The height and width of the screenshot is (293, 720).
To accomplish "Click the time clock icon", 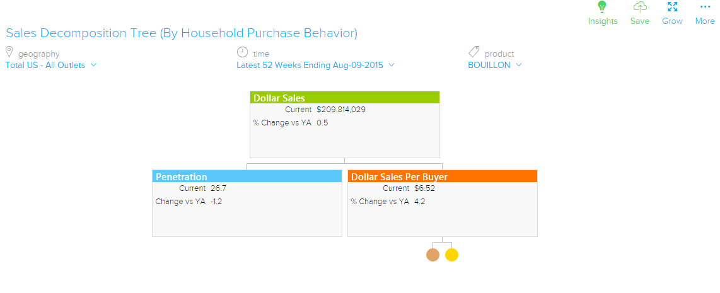I will tap(242, 52).
